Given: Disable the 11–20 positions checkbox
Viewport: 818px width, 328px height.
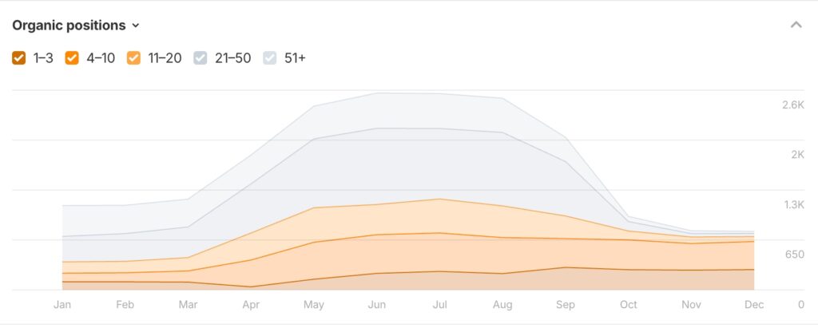Looking at the screenshot, I should (133, 58).
